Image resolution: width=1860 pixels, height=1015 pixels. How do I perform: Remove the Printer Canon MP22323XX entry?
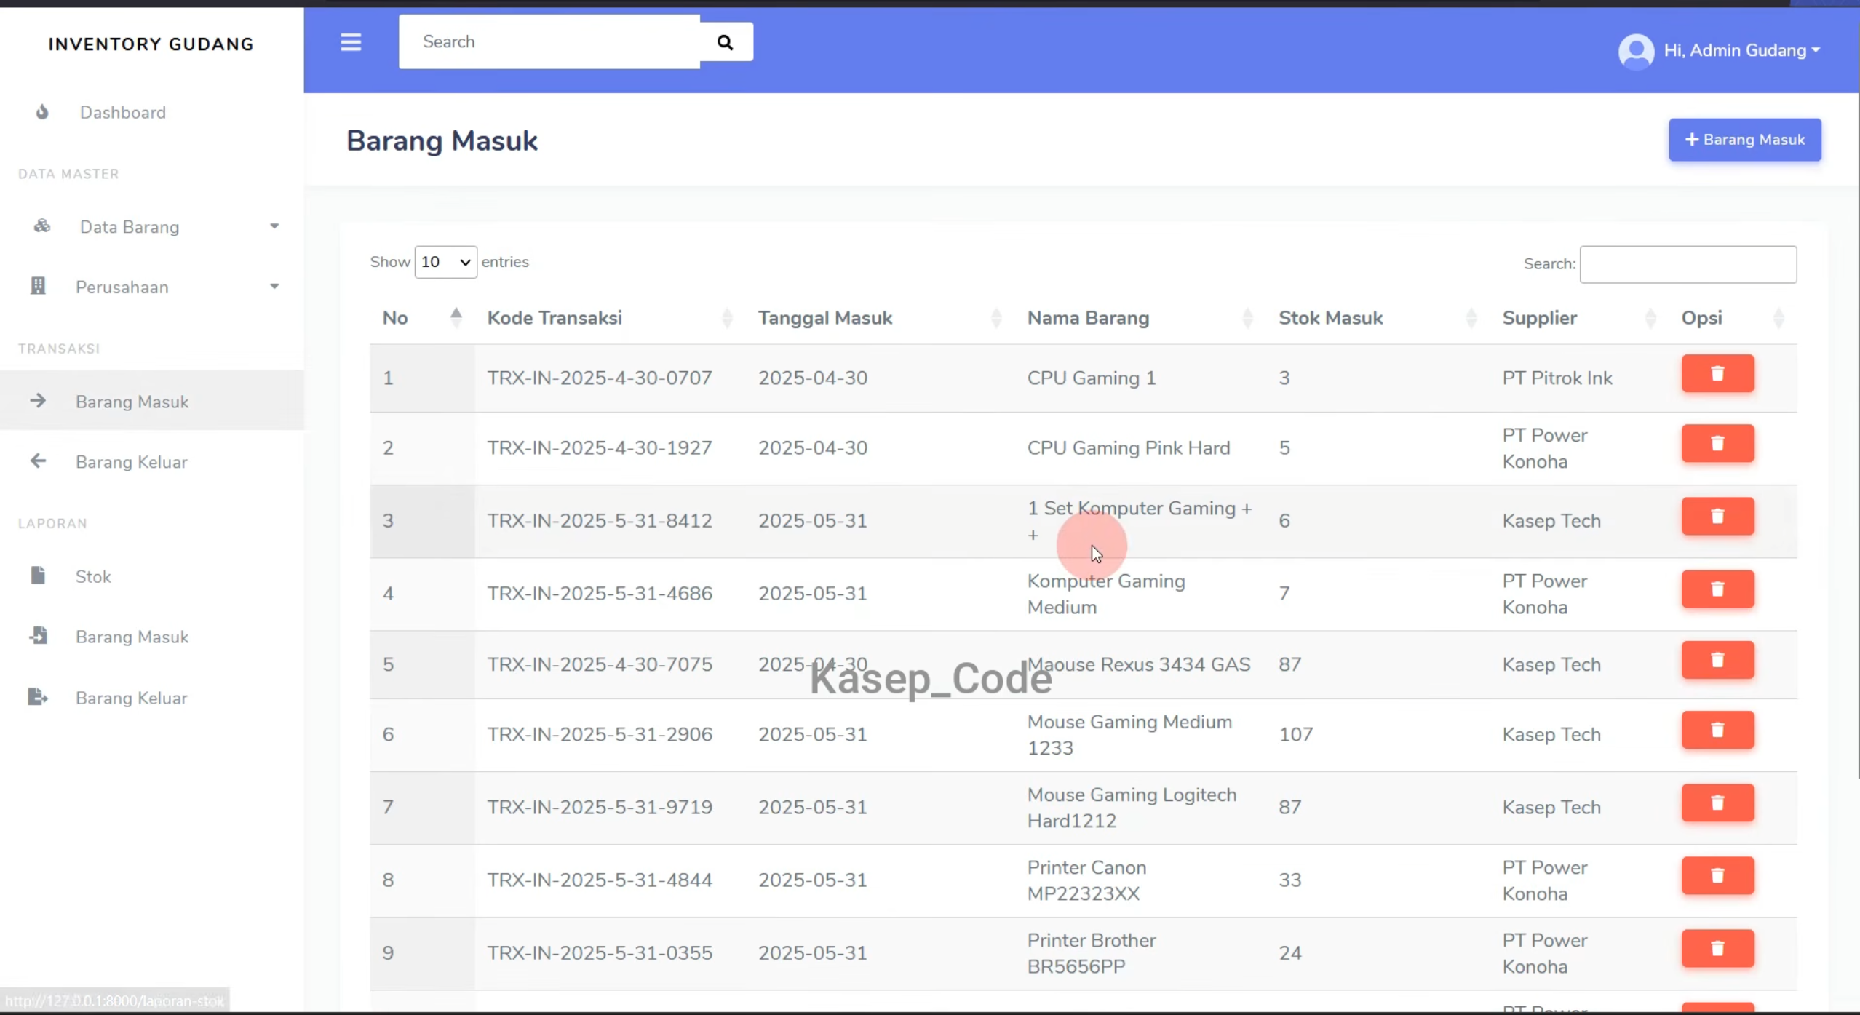1717,875
